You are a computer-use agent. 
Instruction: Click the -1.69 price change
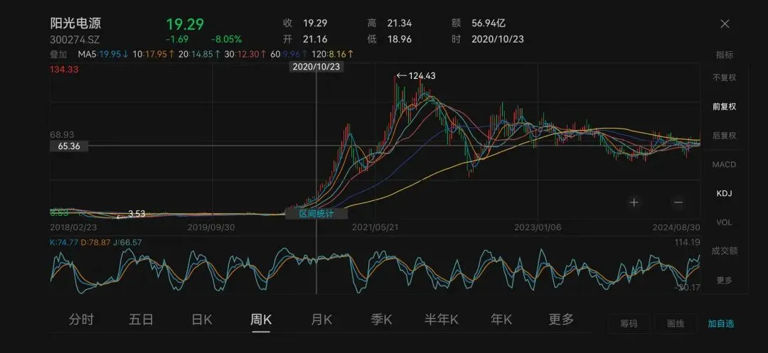178,39
